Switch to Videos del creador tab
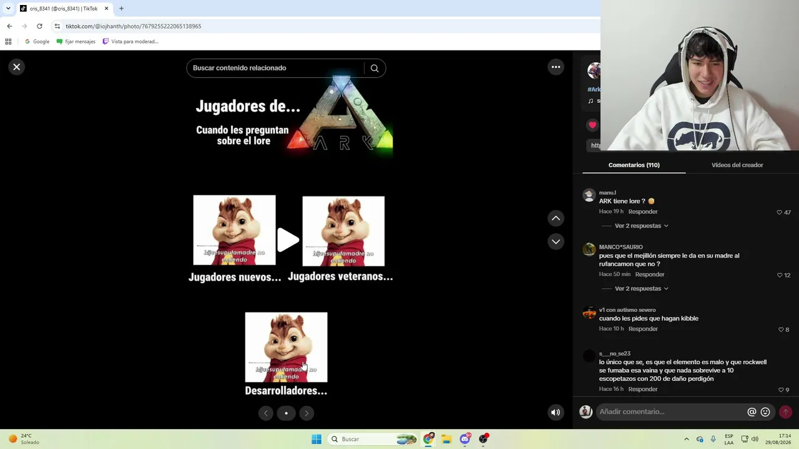 coord(737,165)
